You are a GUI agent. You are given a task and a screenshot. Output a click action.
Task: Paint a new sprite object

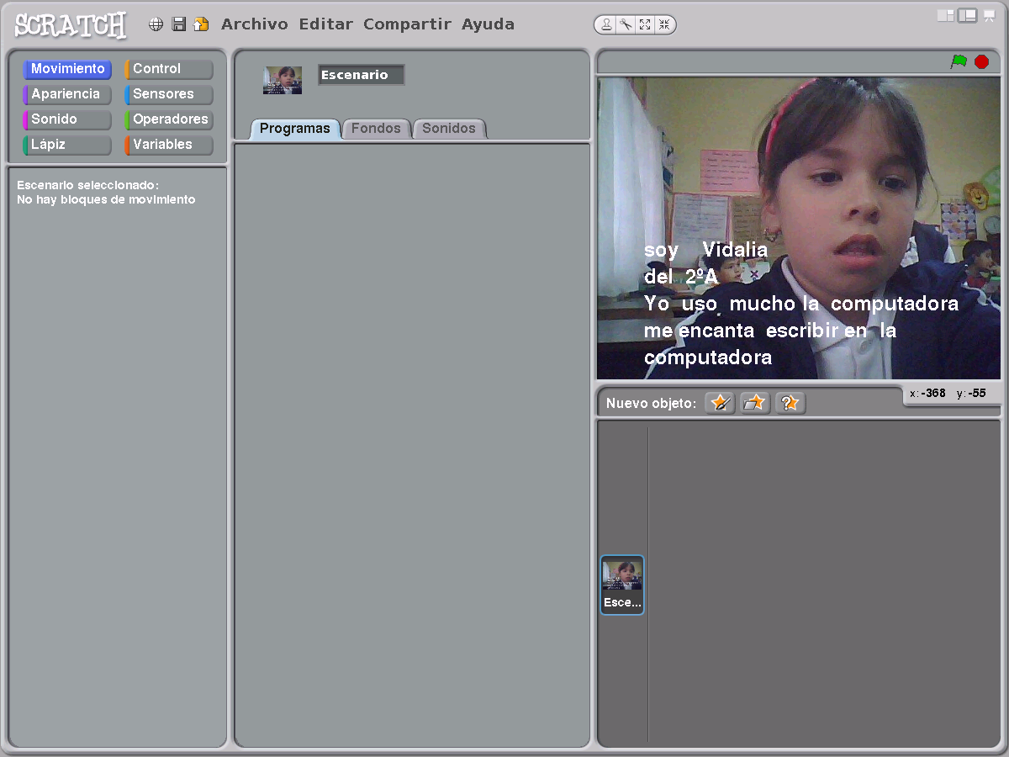pos(720,403)
